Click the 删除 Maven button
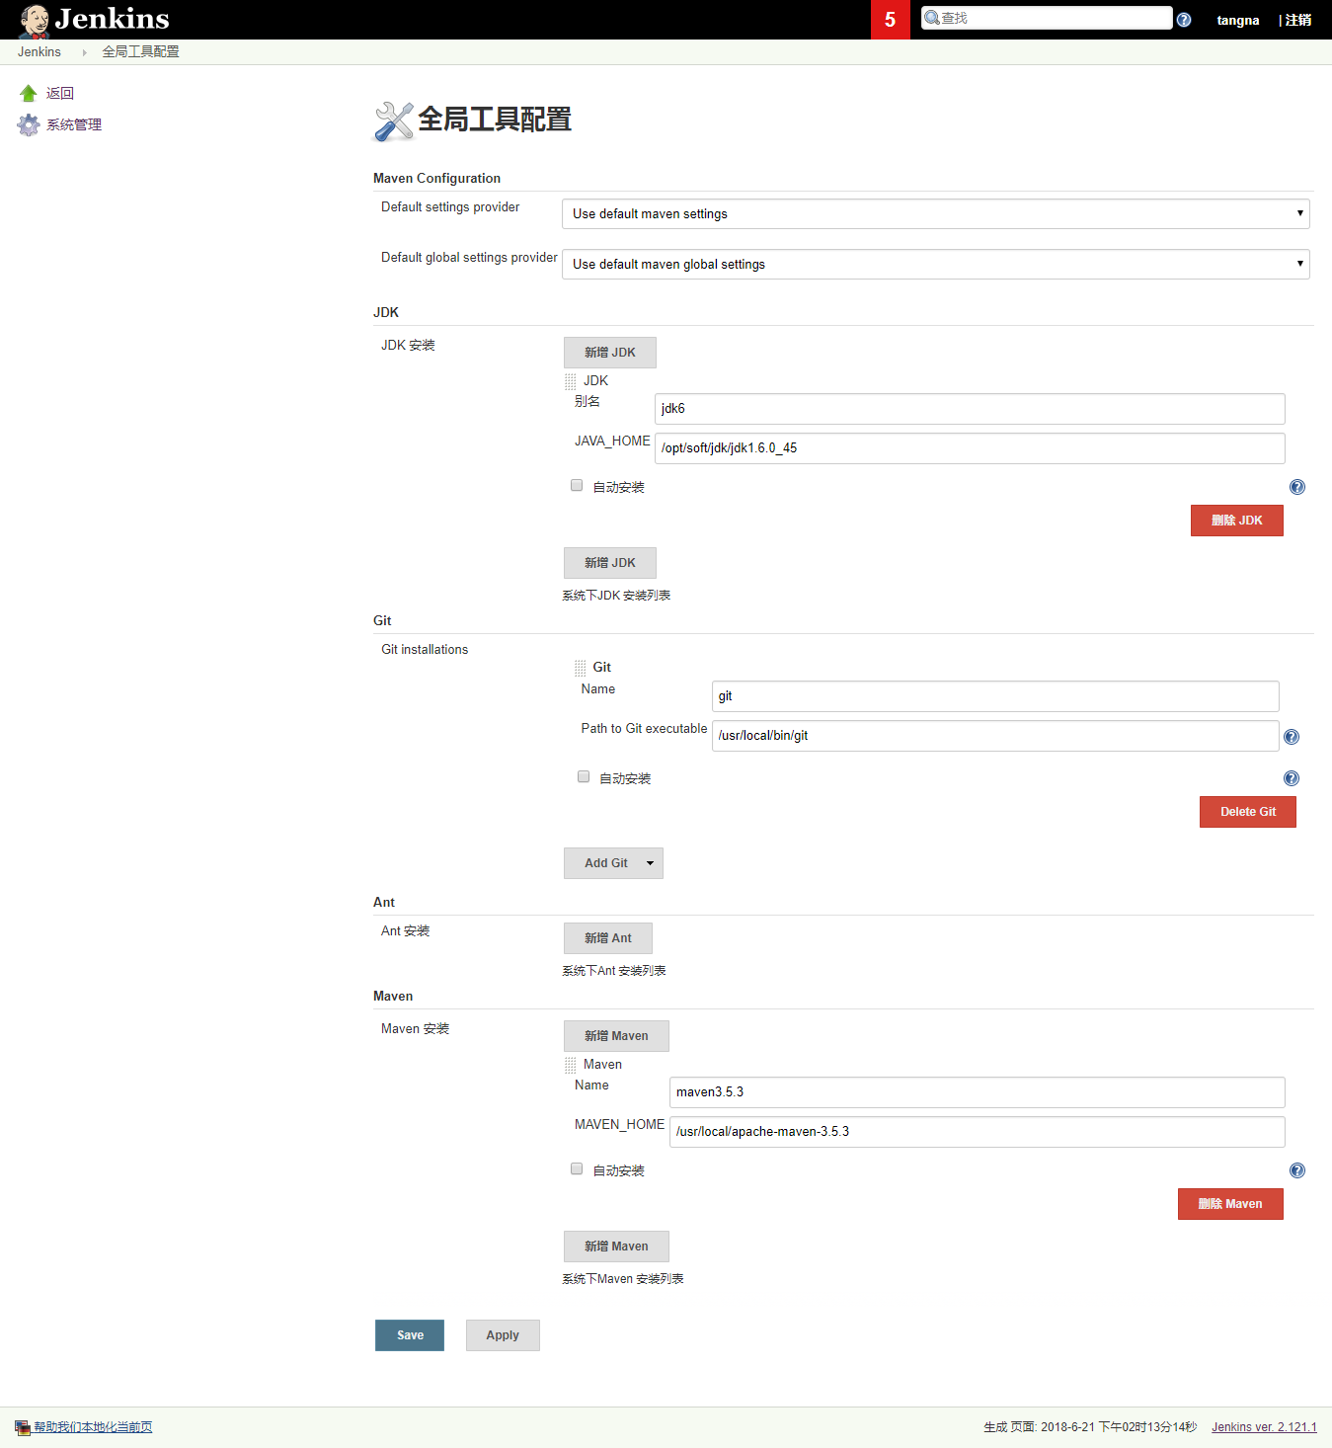 [1230, 1204]
